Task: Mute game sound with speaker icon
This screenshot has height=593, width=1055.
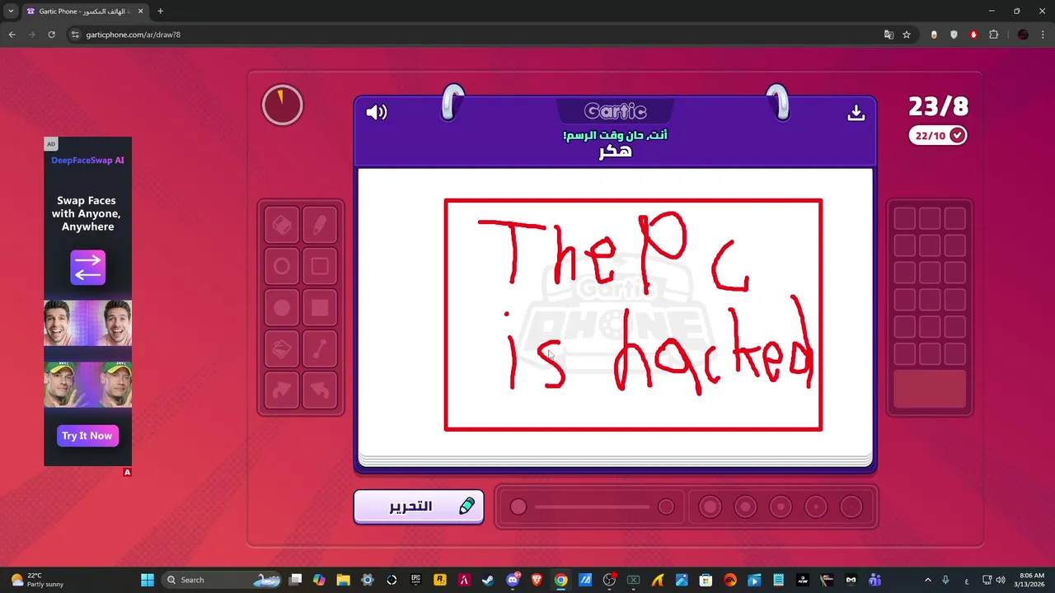Action: [377, 112]
